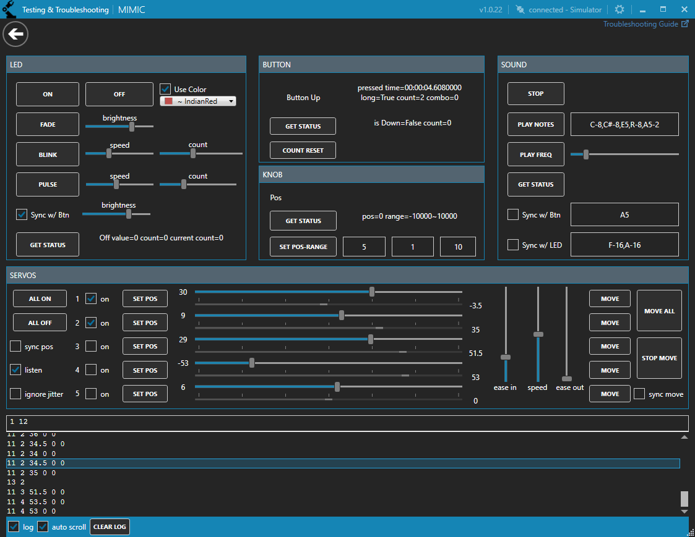
Task: Click the log scrollbar up arrow
Action: [684, 438]
